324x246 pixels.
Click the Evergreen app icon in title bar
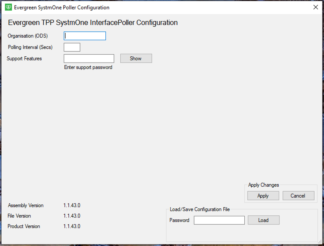(x=8, y=7)
